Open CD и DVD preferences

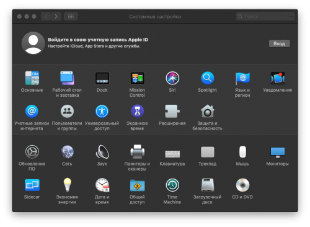point(242,185)
